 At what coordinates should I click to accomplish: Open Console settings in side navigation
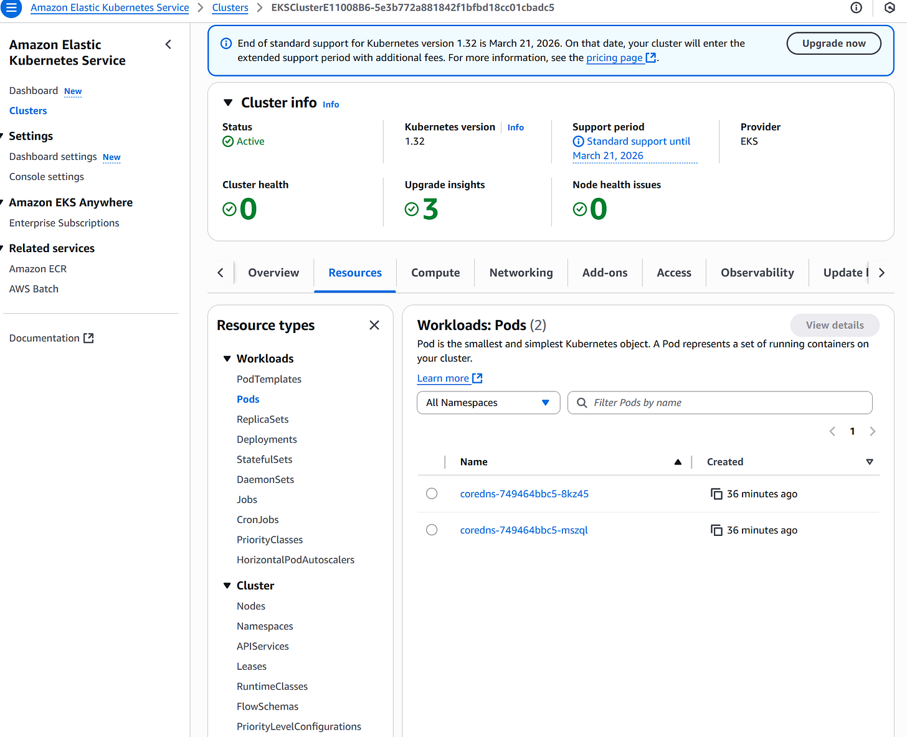[x=47, y=177]
